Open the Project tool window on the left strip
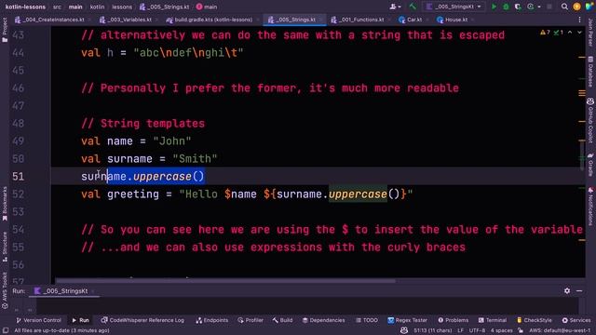This screenshot has height=335, width=596. pos(5,30)
